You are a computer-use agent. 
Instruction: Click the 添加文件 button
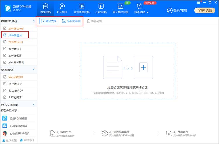[49, 21]
